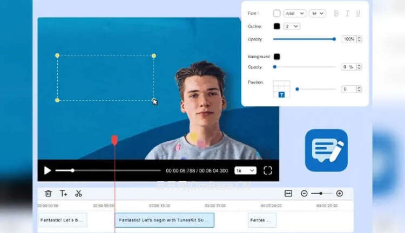Screen dimensions: 405x233
Task: Open the font size 14 dropdown
Action: (x=317, y=13)
